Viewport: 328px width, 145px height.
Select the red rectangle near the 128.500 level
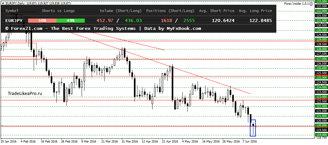click(18, 50)
